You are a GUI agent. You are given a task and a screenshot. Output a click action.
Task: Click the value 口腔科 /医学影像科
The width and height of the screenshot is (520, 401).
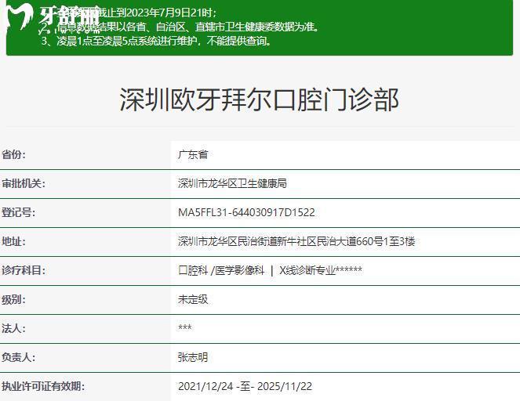click(221, 270)
